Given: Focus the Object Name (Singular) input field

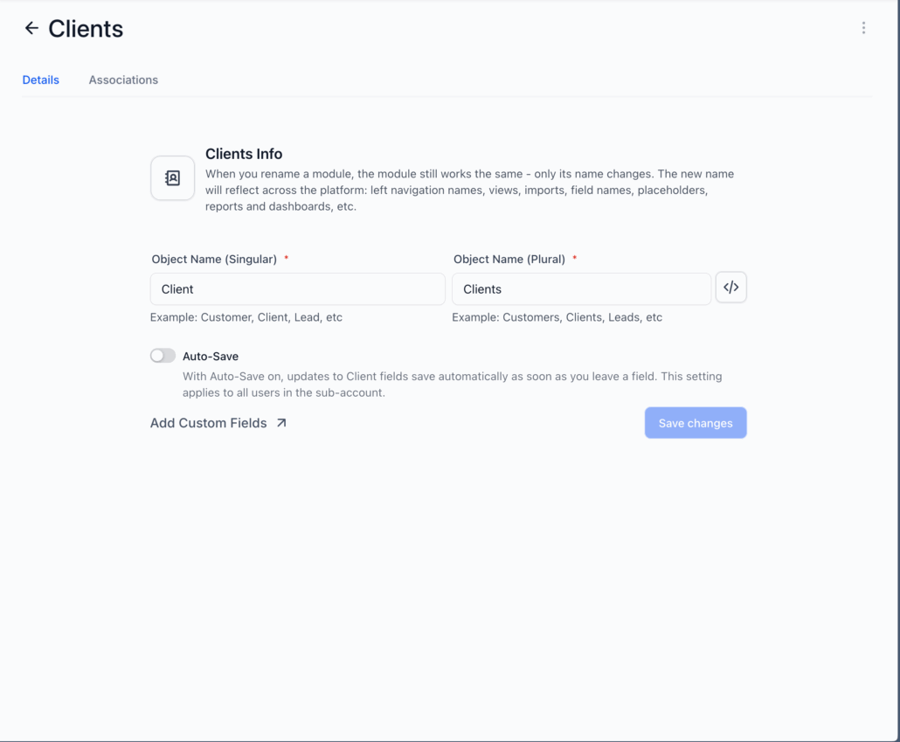Looking at the screenshot, I should (x=297, y=289).
